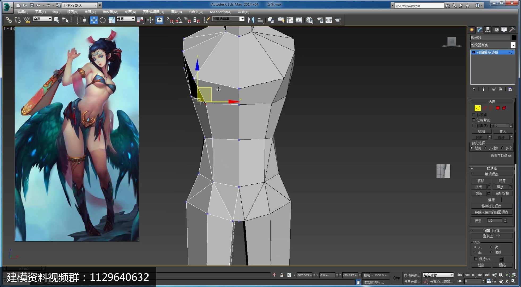521x287 pixels.
Task: Enable 保持 UV checkbox
Action: coord(476,259)
